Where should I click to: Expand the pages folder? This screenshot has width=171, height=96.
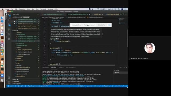[18, 63]
